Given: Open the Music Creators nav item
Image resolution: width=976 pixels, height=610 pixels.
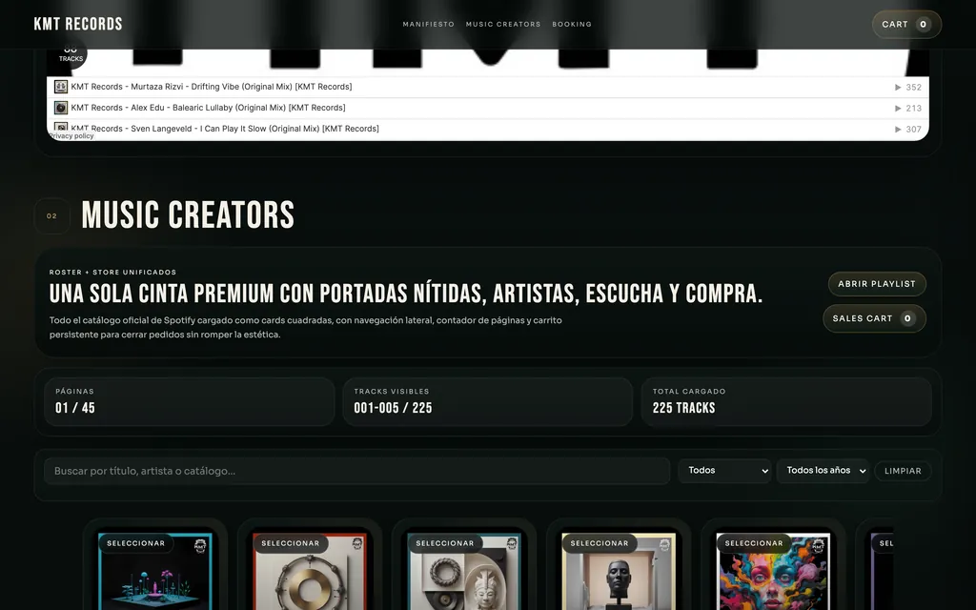Looking at the screenshot, I should 503,24.
